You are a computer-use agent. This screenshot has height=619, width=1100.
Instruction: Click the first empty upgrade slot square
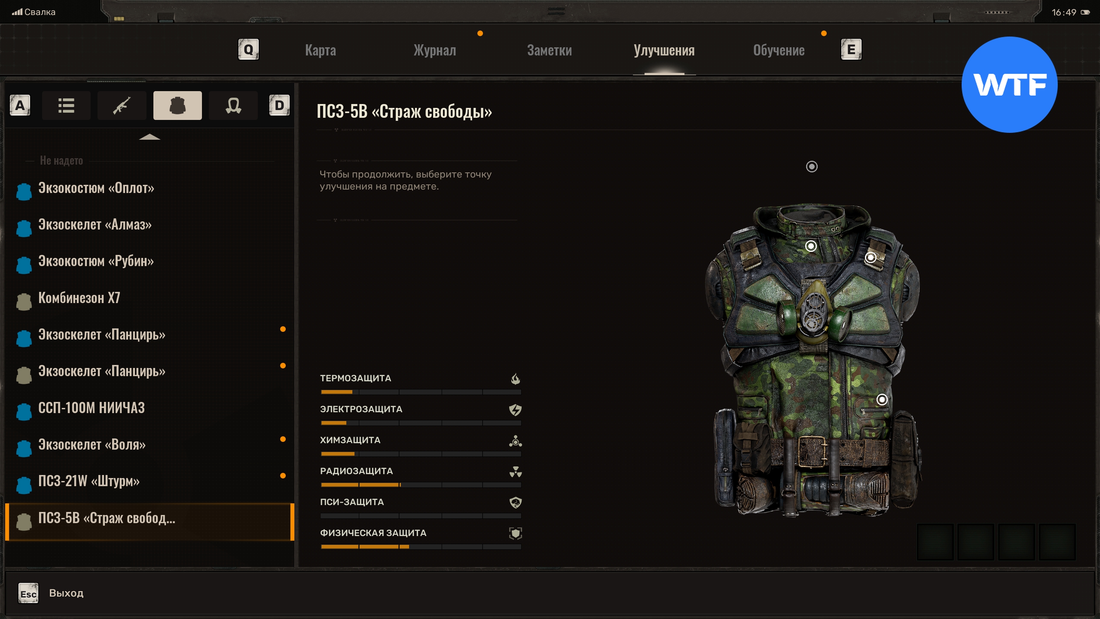click(x=935, y=542)
